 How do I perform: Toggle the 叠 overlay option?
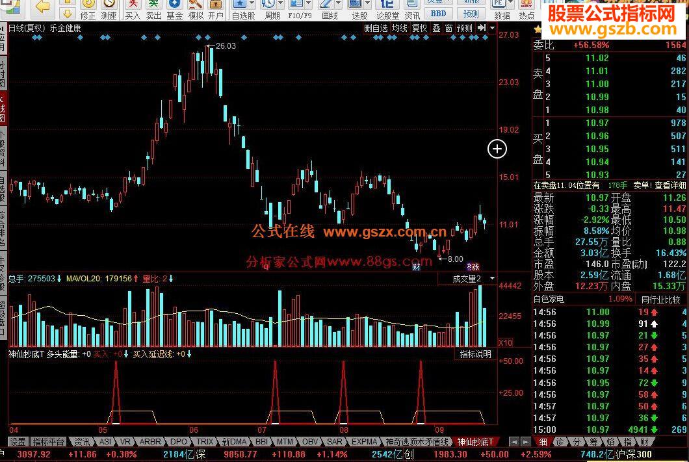point(436,28)
